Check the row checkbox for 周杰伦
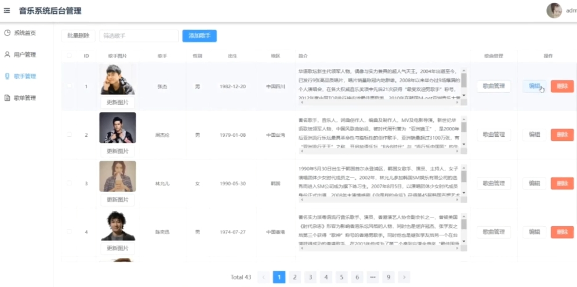This screenshot has height=287, width=577. pyautogui.click(x=70, y=135)
